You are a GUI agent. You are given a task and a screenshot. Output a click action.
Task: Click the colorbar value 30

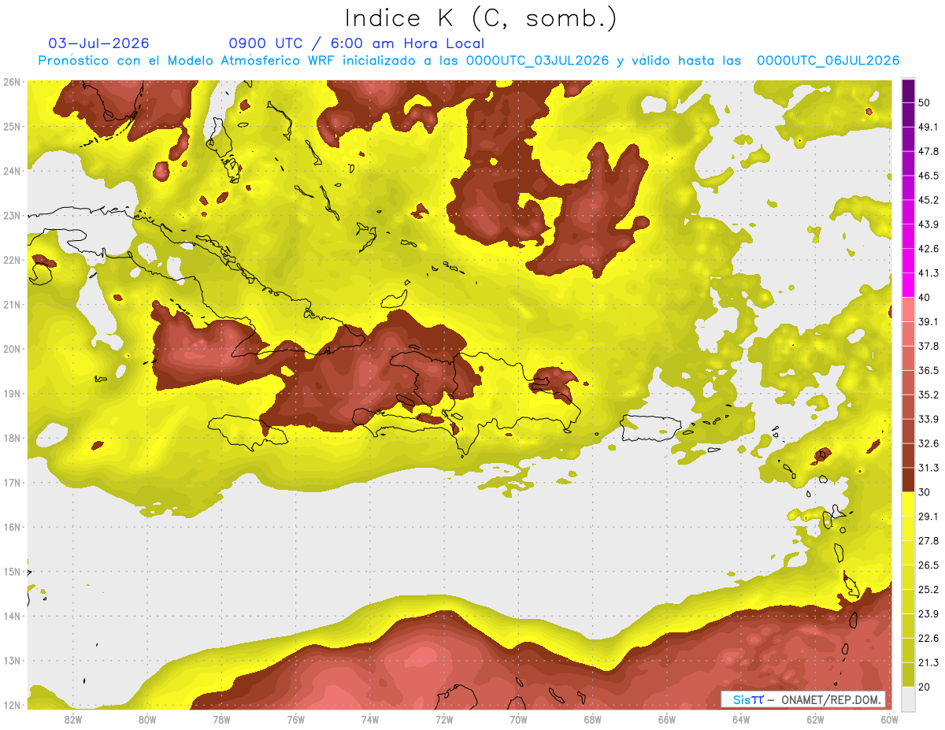tap(925, 492)
